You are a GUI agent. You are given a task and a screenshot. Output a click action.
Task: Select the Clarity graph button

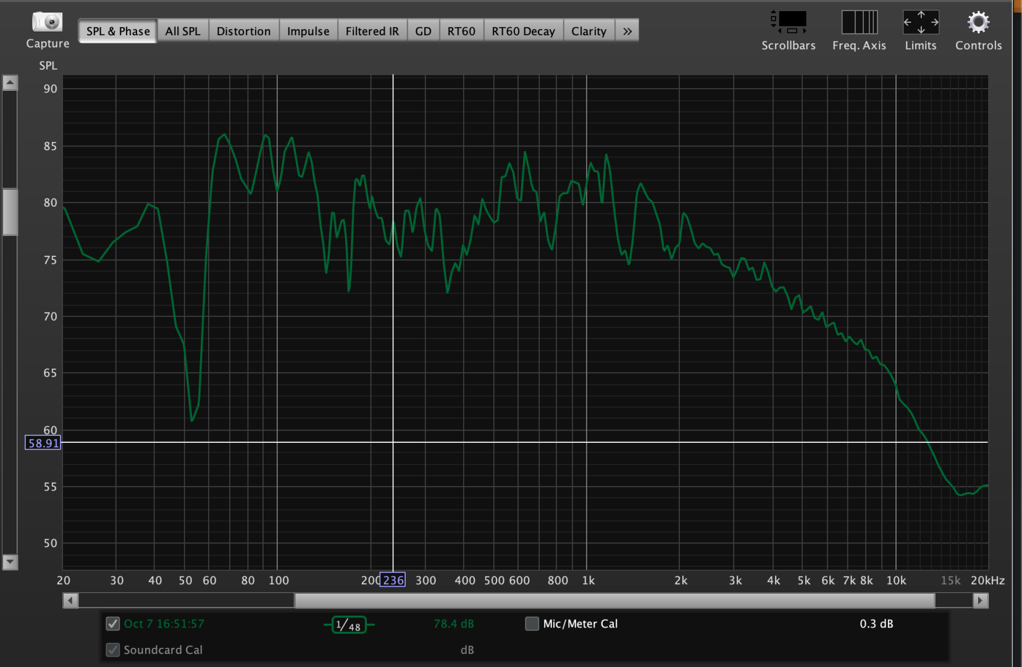click(588, 31)
